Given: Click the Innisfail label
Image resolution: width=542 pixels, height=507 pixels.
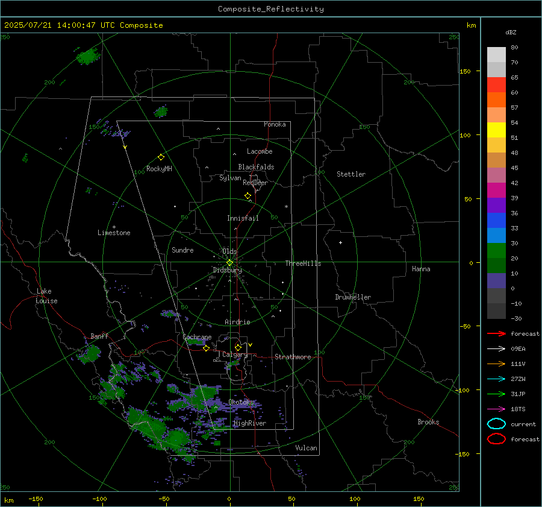Looking at the screenshot, I should (x=243, y=218).
